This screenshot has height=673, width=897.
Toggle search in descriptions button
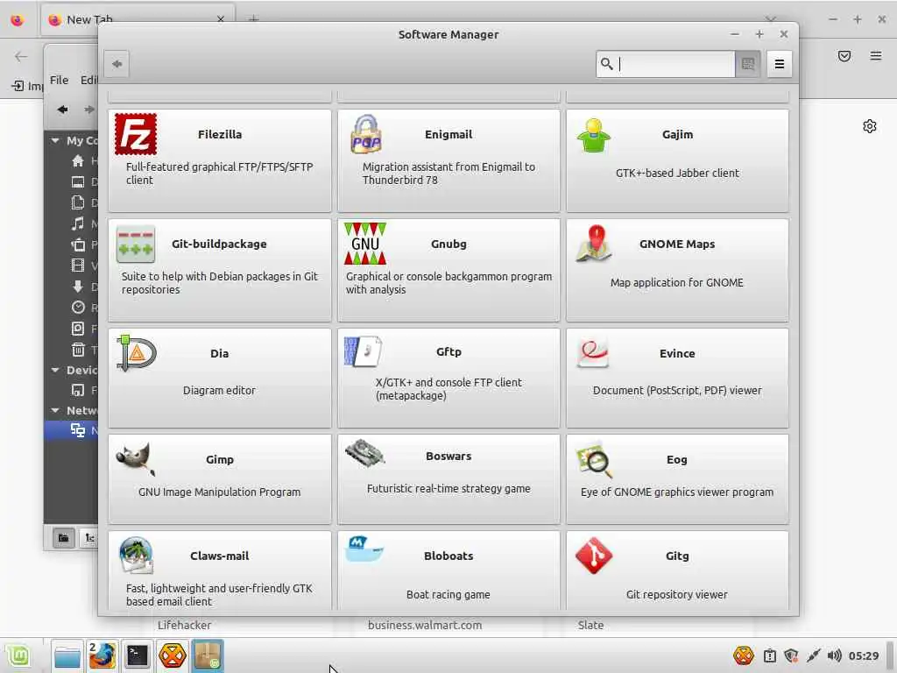coord(748,63)
